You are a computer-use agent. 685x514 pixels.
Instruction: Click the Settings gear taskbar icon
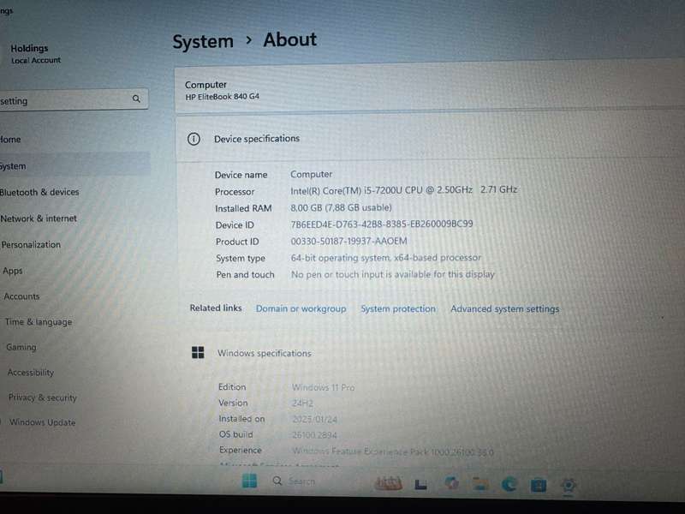click(568, 485)
